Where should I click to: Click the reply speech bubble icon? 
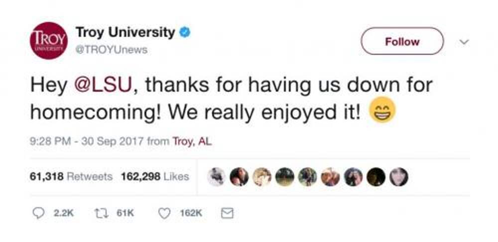(38, 213)
